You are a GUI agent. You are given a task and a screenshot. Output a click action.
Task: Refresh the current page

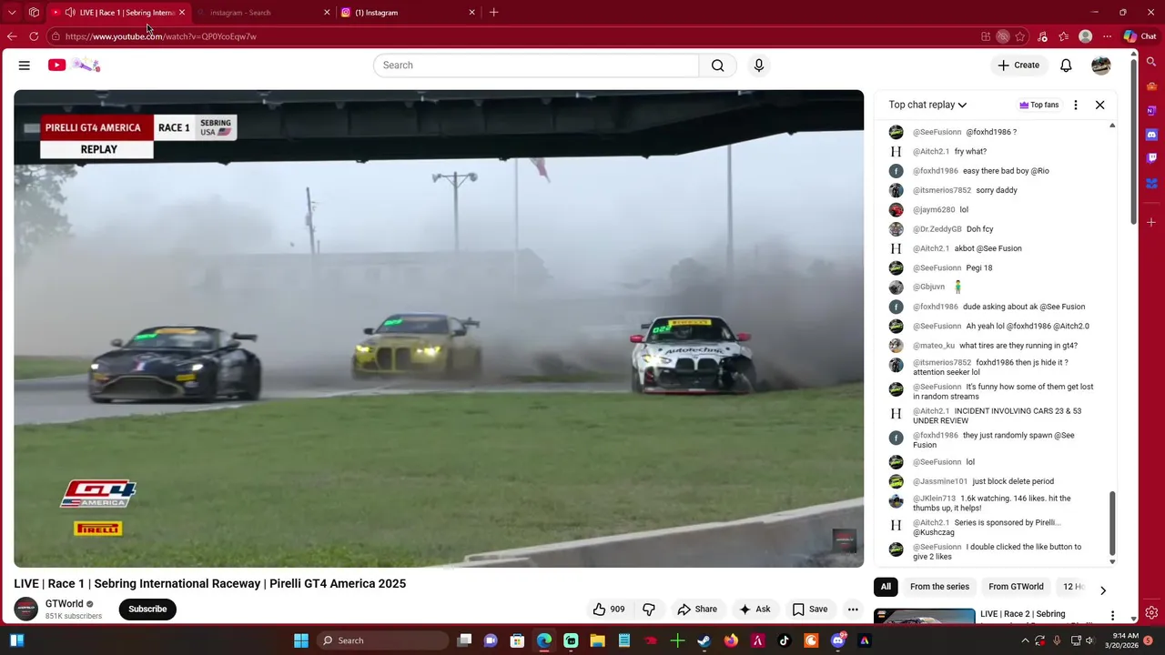click(34, 36)
